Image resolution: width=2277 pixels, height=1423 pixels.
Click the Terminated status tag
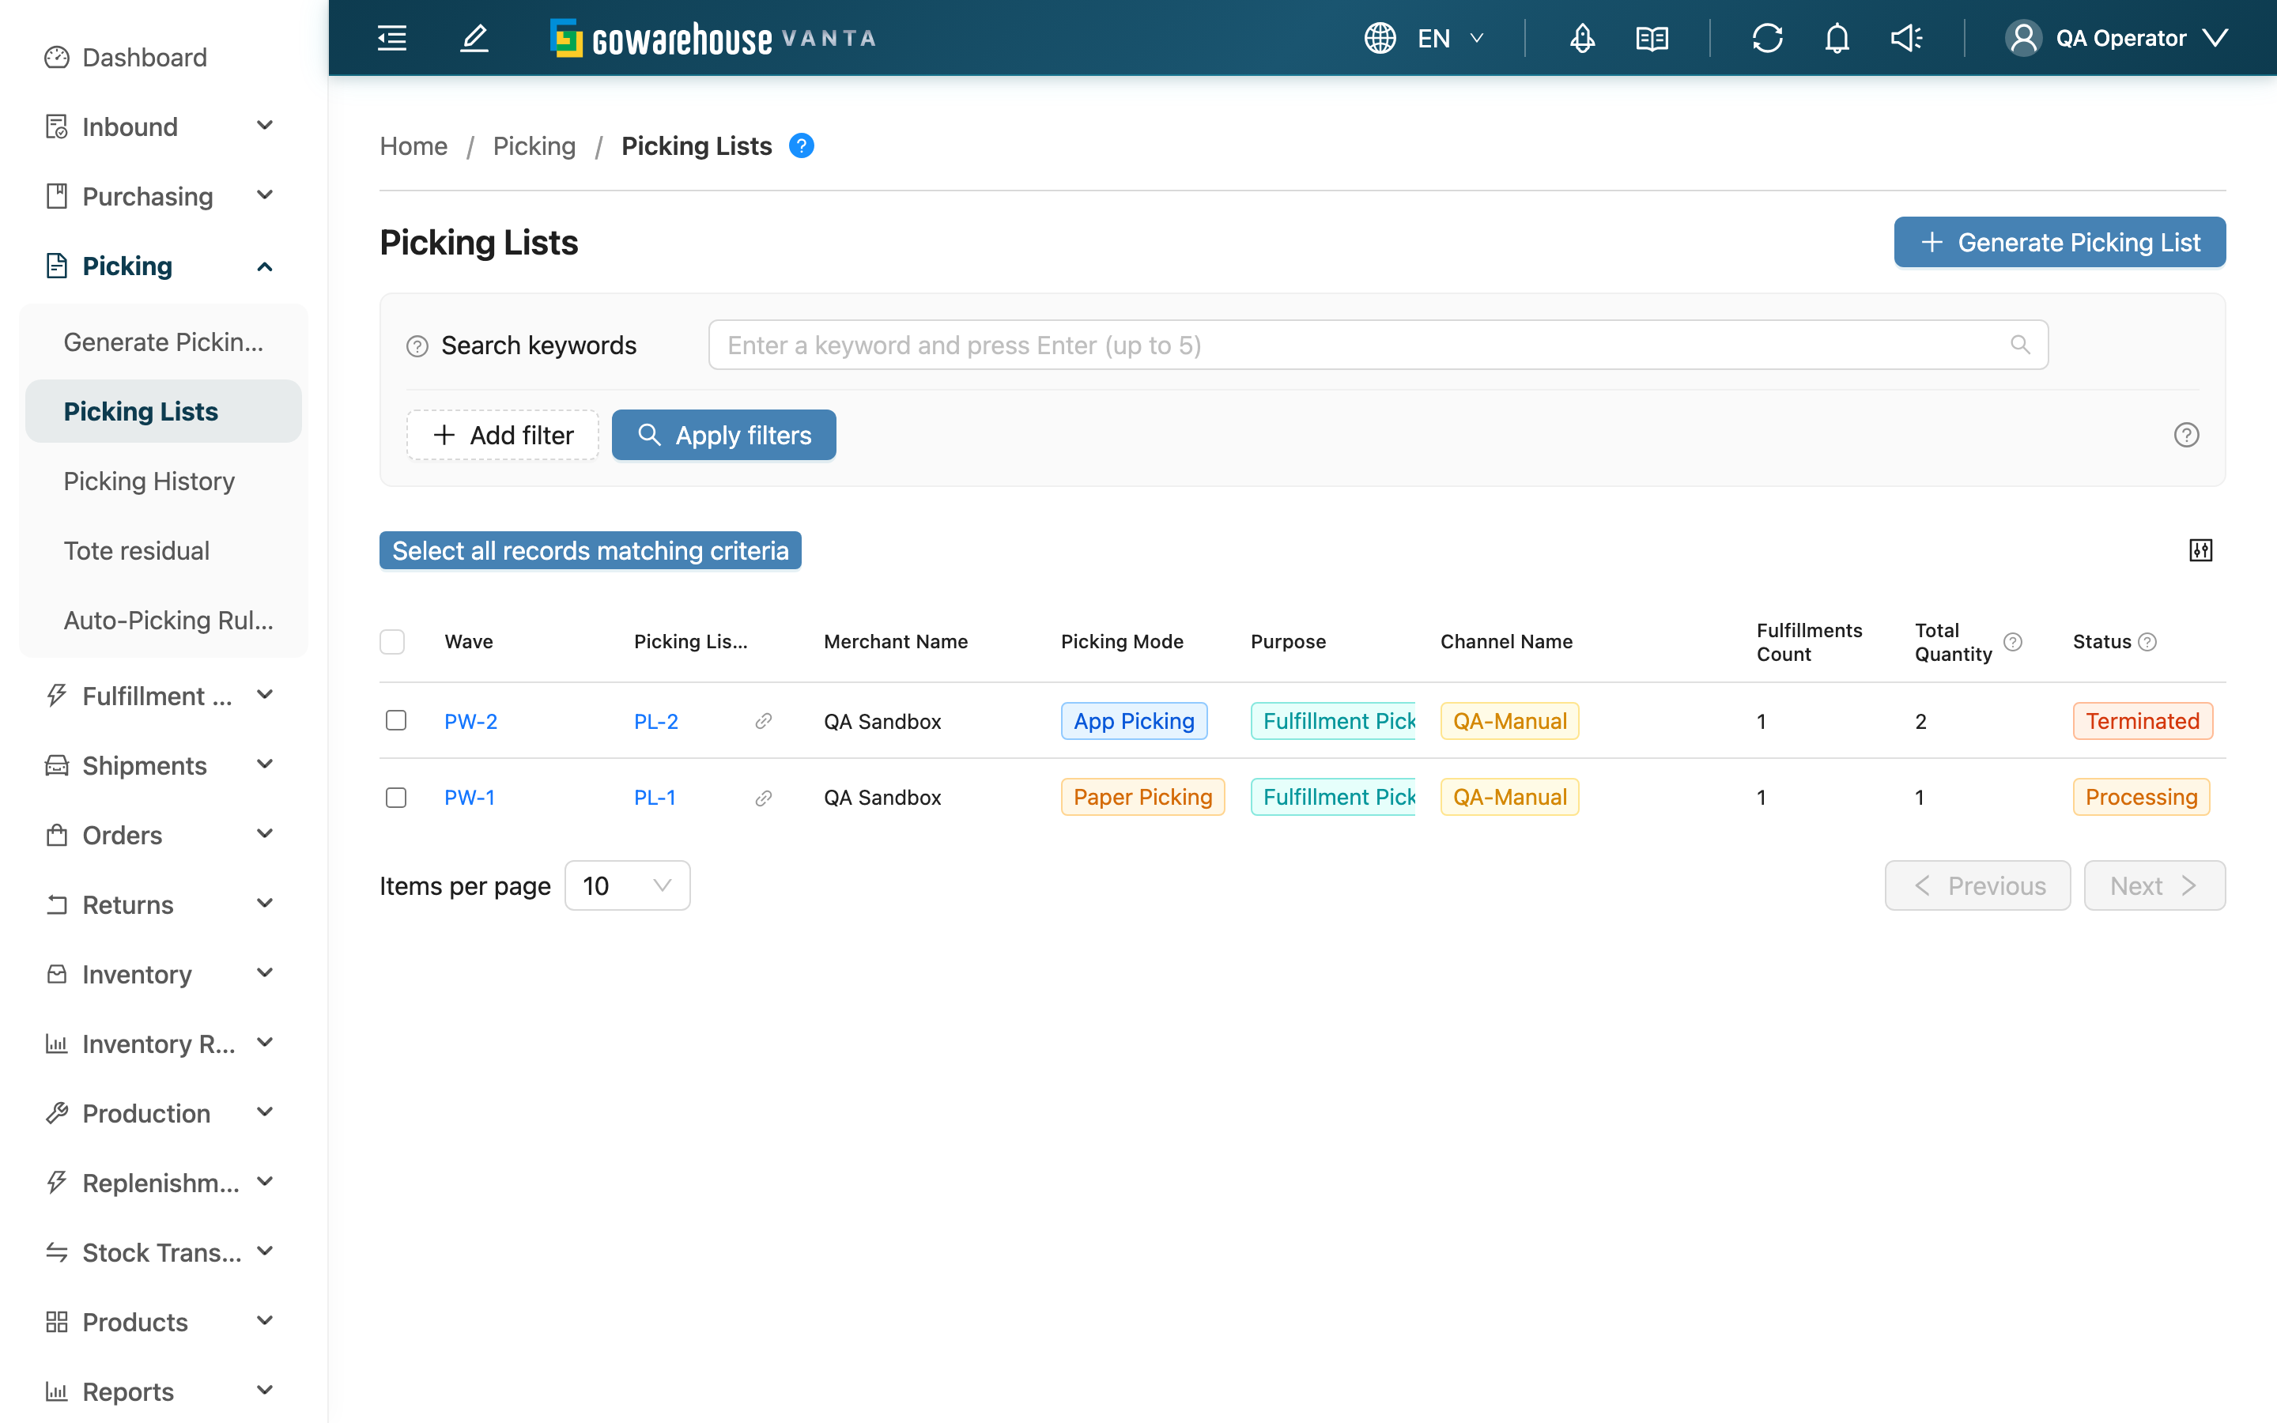coord(2143,722)
